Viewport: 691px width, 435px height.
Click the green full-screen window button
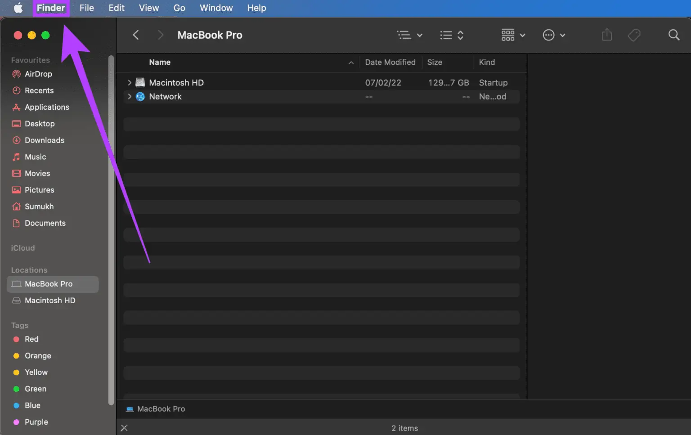pos(45,35)
